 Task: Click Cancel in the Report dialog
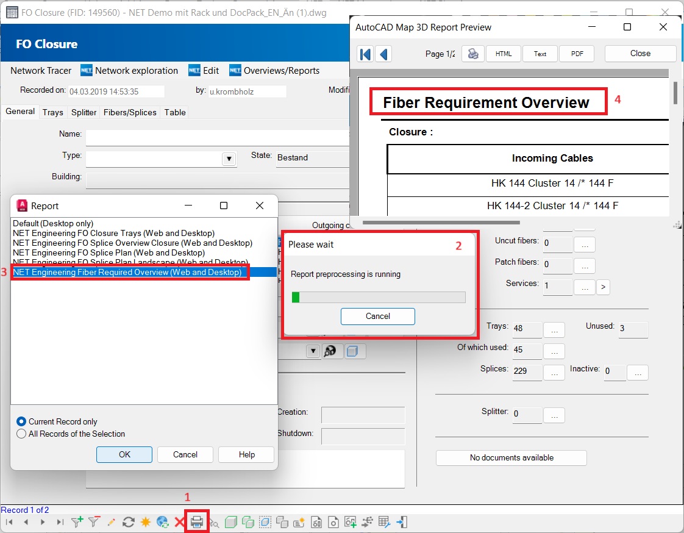[185, 454]
